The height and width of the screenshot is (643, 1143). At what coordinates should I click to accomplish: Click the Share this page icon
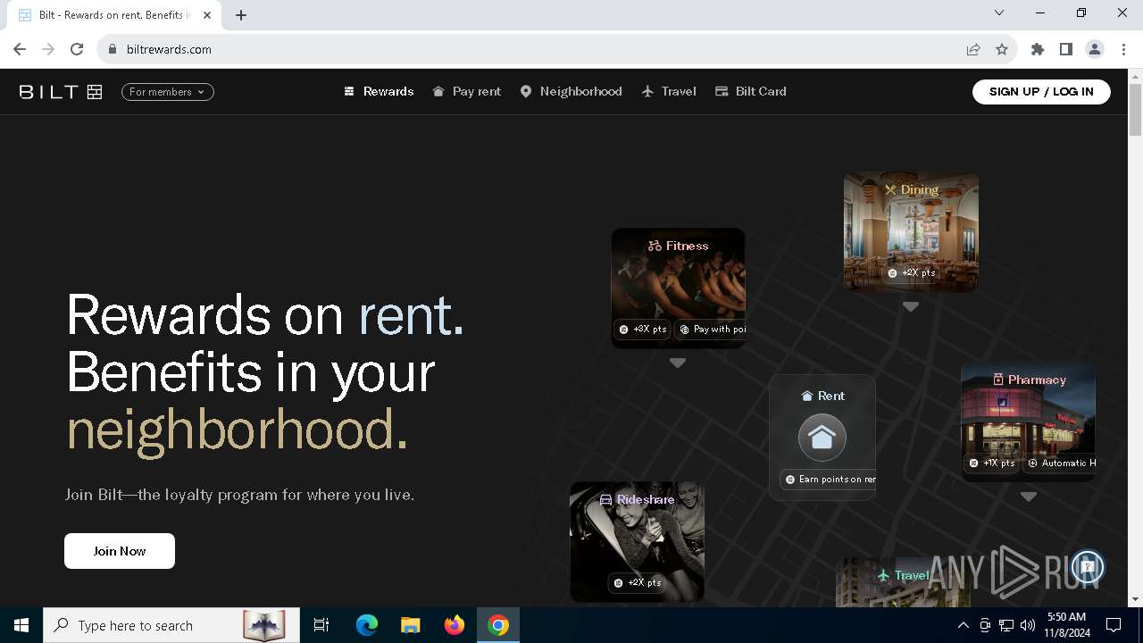[973, 49]
